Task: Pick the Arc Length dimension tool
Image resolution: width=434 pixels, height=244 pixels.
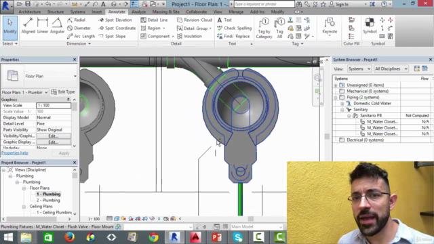Action: [81, 36]
